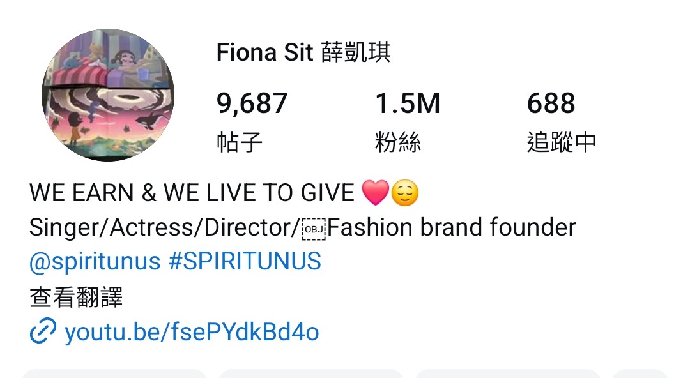Open youtu.be/fsePYdkBd4o link
This screenshot has width=690, height=378.
click(192, 332)
